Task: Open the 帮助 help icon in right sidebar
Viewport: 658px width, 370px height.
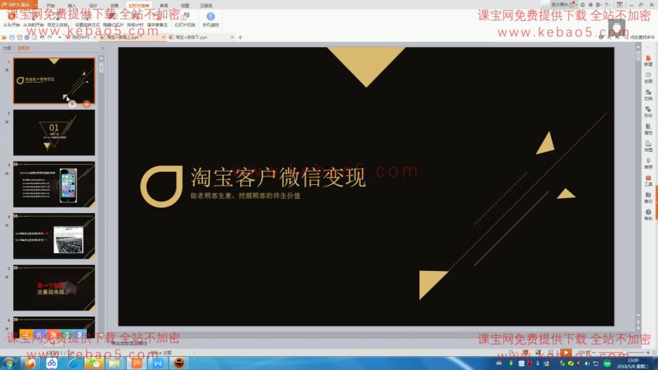Action: tap(649, 214)
